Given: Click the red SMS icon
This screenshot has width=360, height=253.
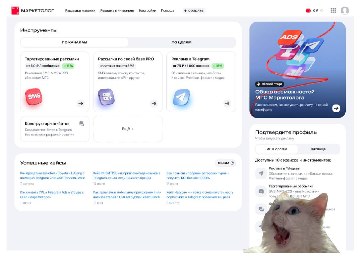Looking at the screenshot, I should tap(34, 96).
